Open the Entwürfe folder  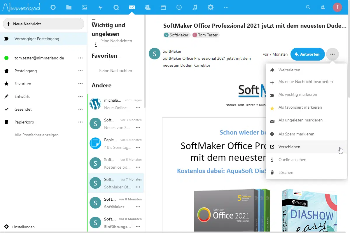click(x=22, y=96)
